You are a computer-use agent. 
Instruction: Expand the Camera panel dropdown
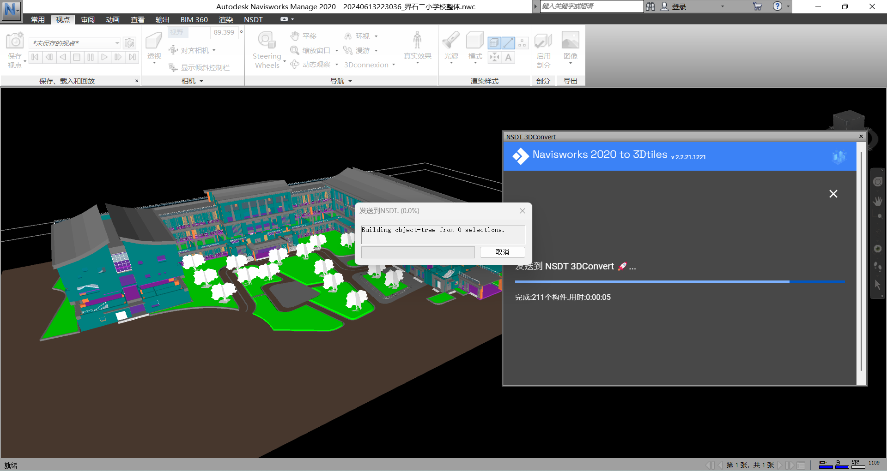tap(201, 81)
